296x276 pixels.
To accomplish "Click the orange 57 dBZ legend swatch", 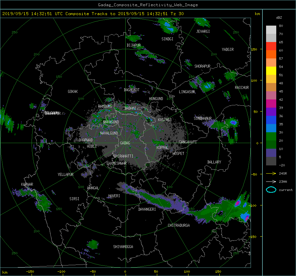I will tap(271, 54).
